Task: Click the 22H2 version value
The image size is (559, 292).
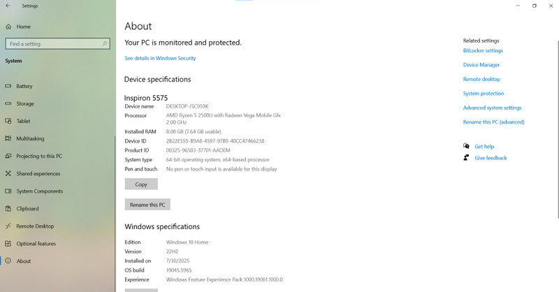Action: (172, 251)
